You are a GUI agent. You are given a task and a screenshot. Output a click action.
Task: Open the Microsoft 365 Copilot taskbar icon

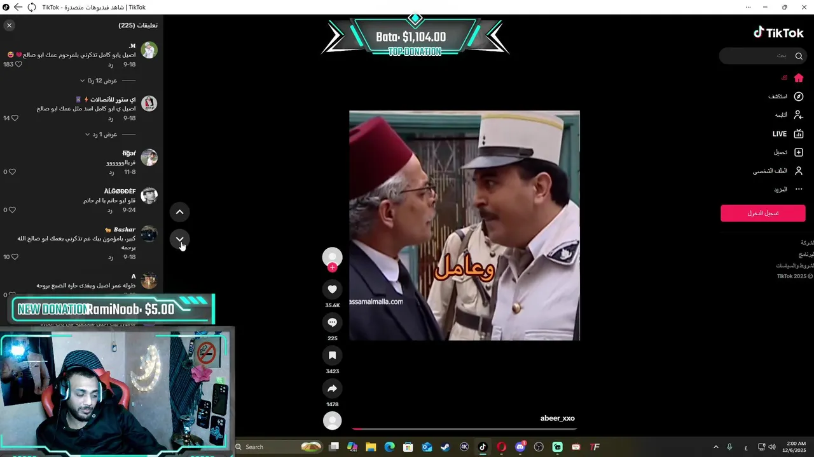pyautogui.click(x=352, y=447)
